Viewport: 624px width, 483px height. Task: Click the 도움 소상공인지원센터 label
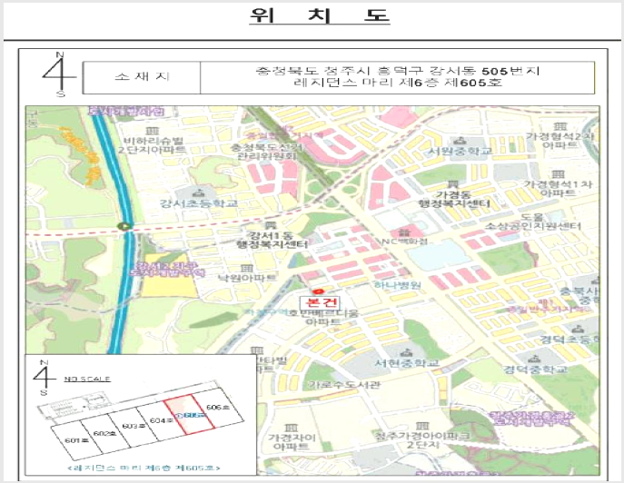point(532,222)
